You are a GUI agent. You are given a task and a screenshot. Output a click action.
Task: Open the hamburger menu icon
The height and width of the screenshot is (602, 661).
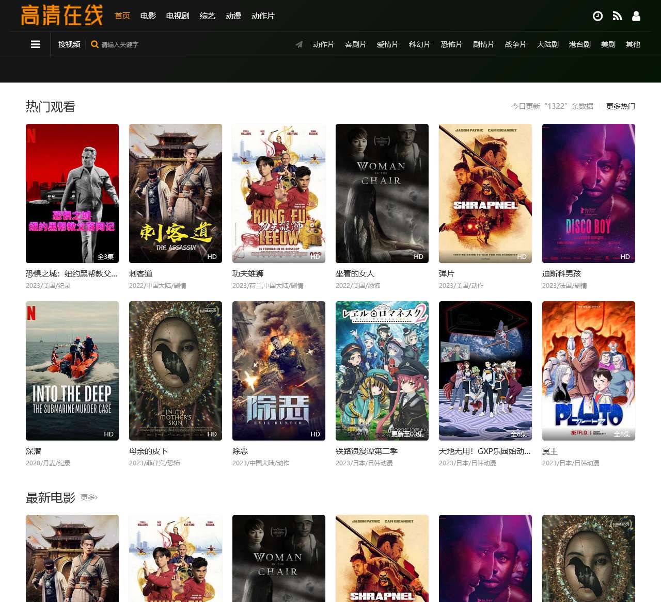tap(36, 44)
